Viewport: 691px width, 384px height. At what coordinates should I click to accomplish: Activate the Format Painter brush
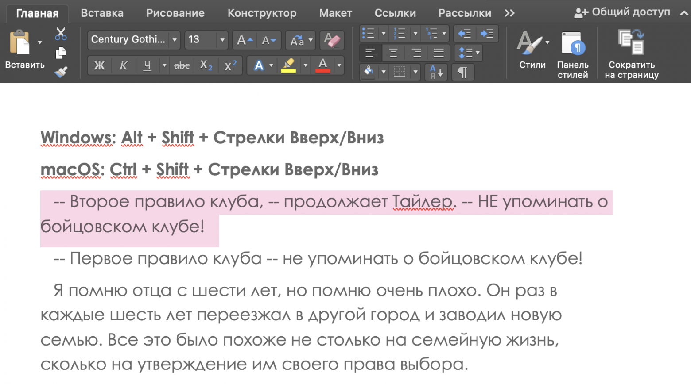61,71
